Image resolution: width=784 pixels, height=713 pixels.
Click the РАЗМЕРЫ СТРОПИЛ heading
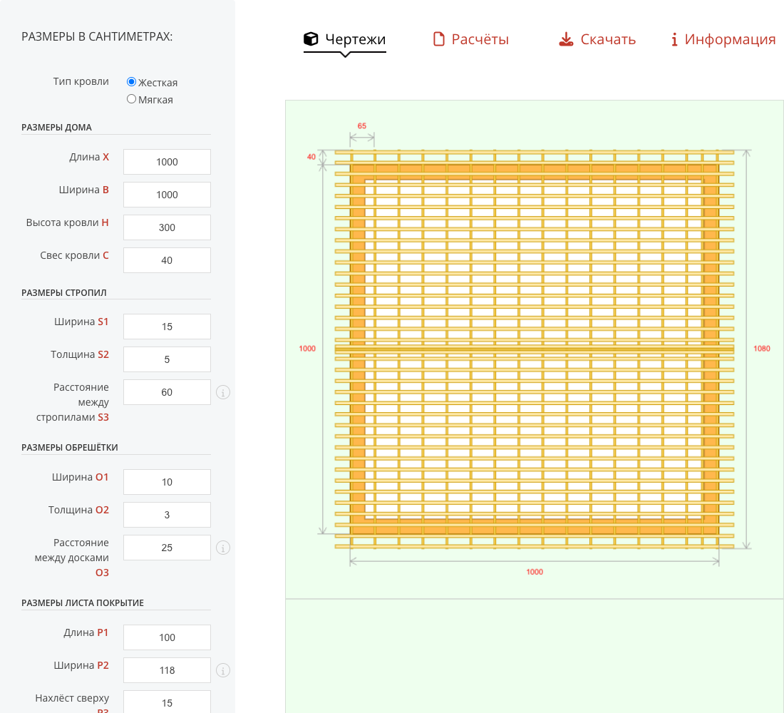[x=64, y=293]
